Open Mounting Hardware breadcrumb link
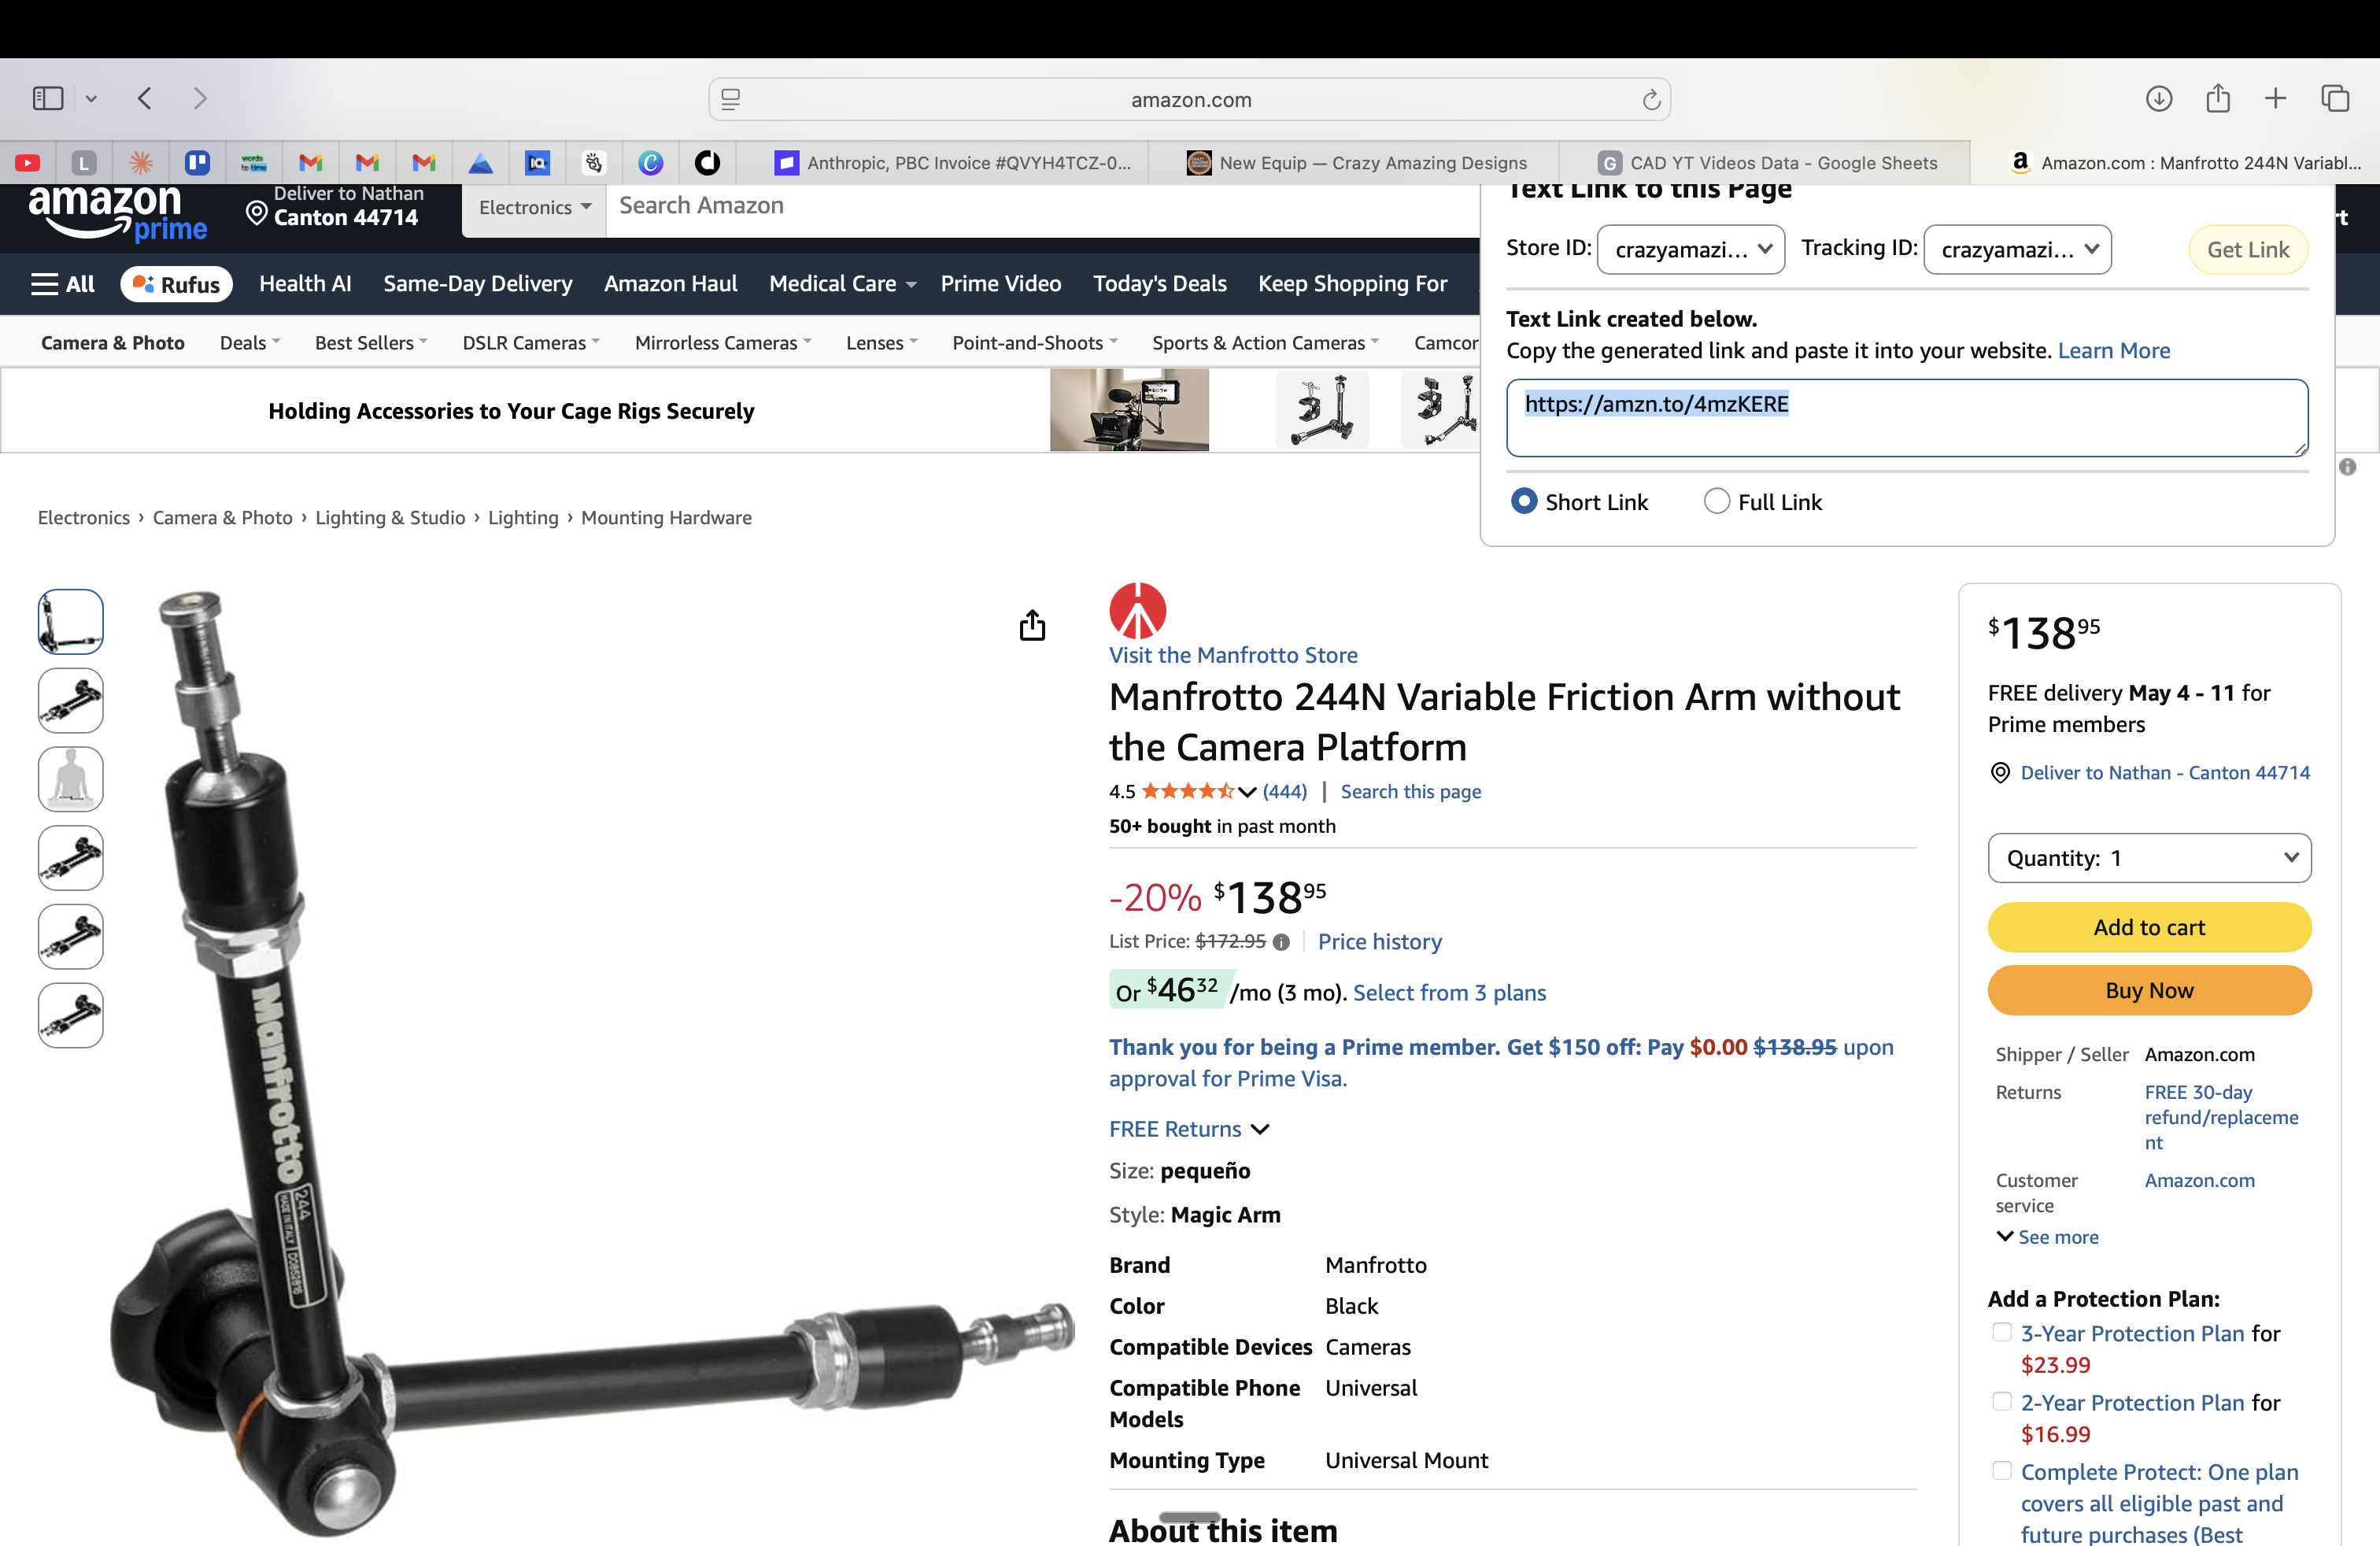 (666, 518)
